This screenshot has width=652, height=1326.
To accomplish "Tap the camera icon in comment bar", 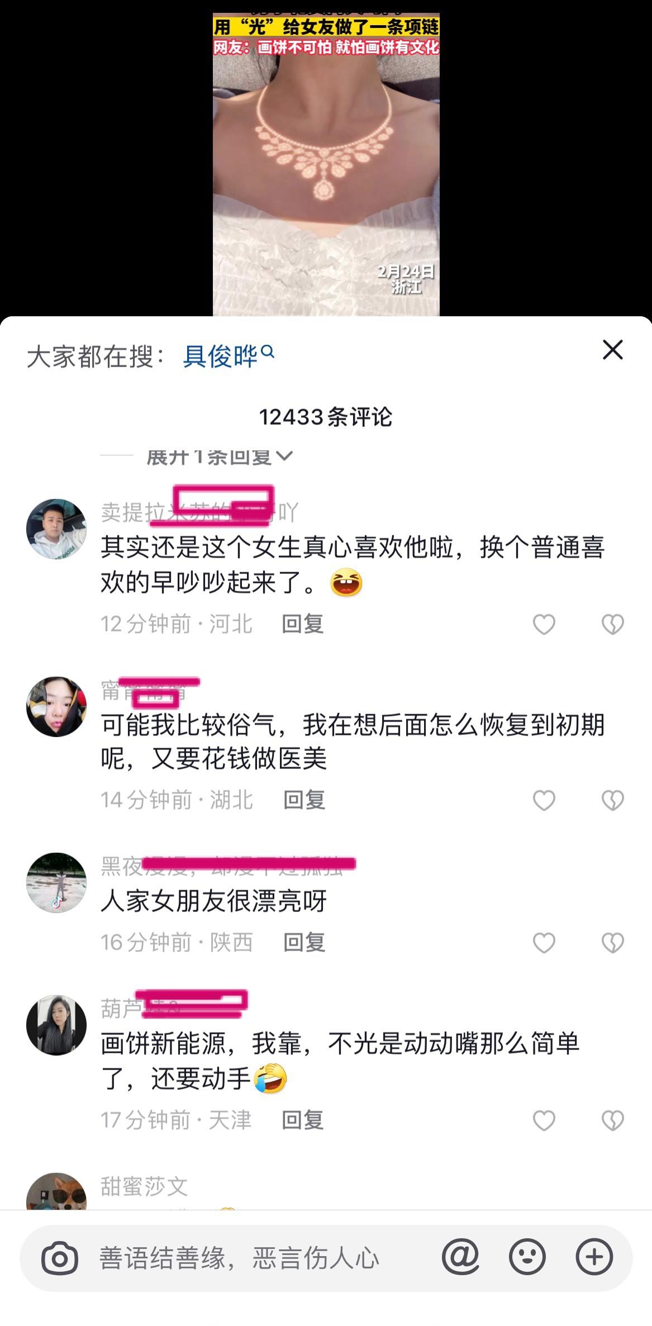I will [60, 1258].
